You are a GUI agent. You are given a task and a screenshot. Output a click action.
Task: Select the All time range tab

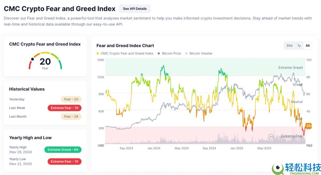[308, 46]
